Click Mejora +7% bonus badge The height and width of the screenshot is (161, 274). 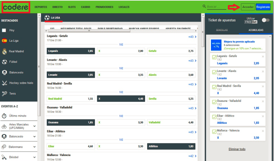click(x=216, y=45)
